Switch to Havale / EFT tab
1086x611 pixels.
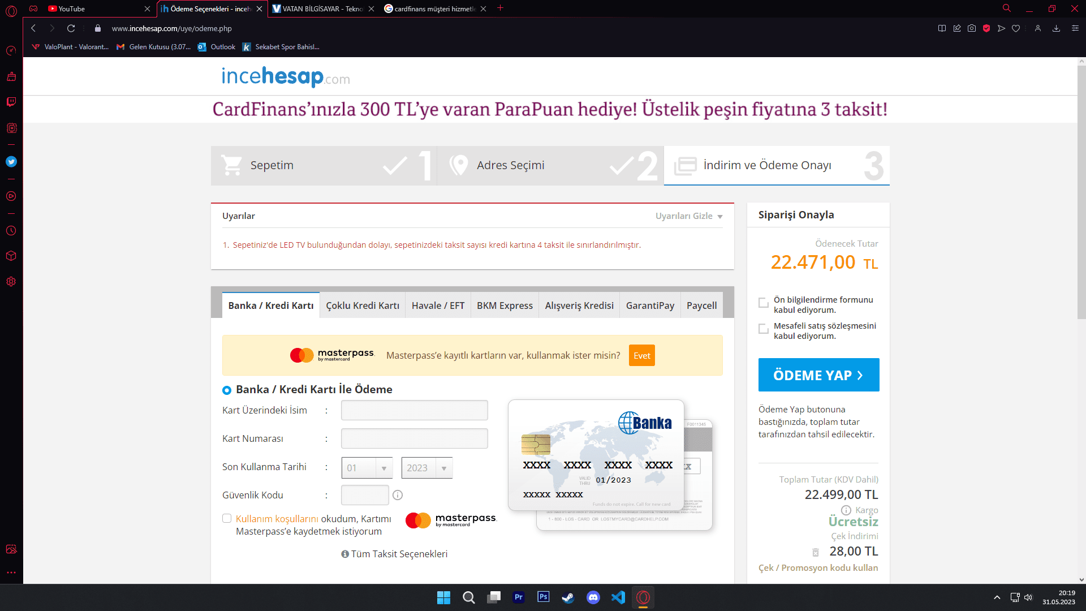(438, 305)
